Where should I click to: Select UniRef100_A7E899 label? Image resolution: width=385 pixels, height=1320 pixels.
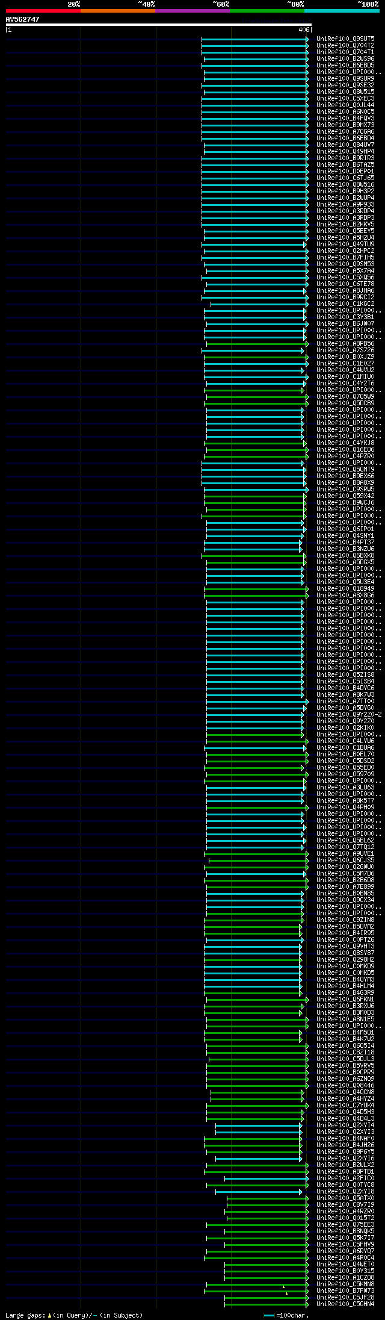tap(345, 887)
